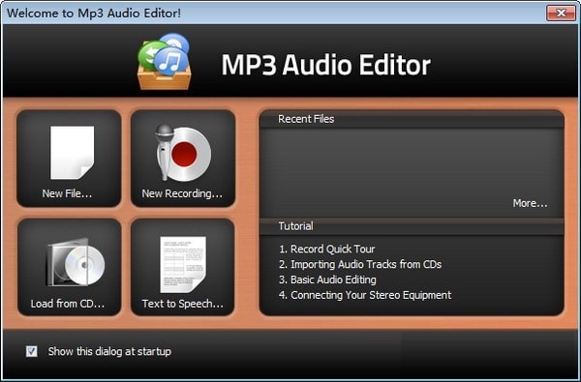Uncheck the Show this dialog at startup checkbox
Screen dimensions: 581x382
[x=32, y=351]
